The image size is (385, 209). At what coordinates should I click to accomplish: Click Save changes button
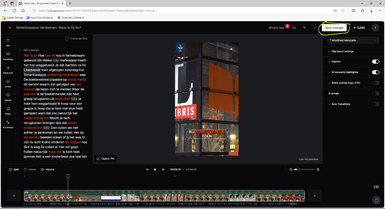[334, 28]
